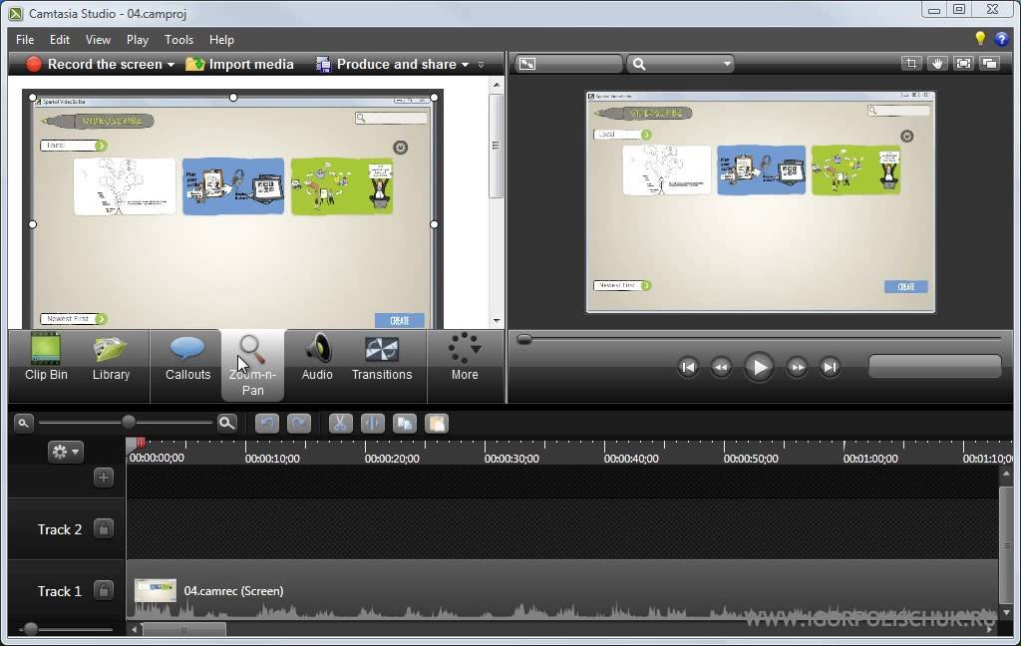Click Import media button
This screenshot has height=646, width=1021.
239,64
